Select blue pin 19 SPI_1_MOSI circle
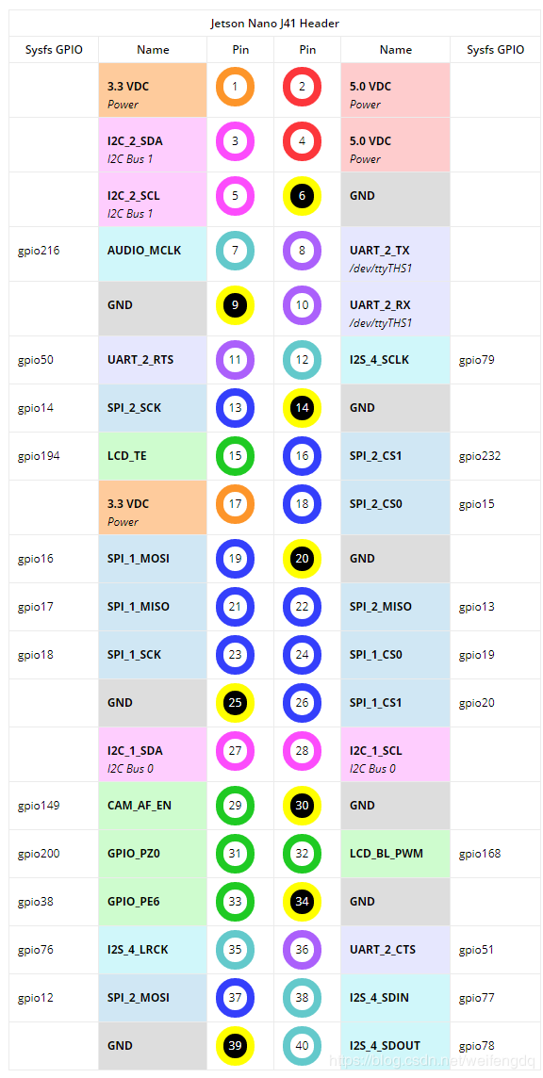Screen dimensions: 543x1078 coord(236,558)
